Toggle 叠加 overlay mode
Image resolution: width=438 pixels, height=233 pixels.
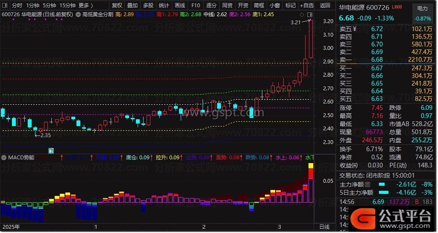tap(132, 6)
